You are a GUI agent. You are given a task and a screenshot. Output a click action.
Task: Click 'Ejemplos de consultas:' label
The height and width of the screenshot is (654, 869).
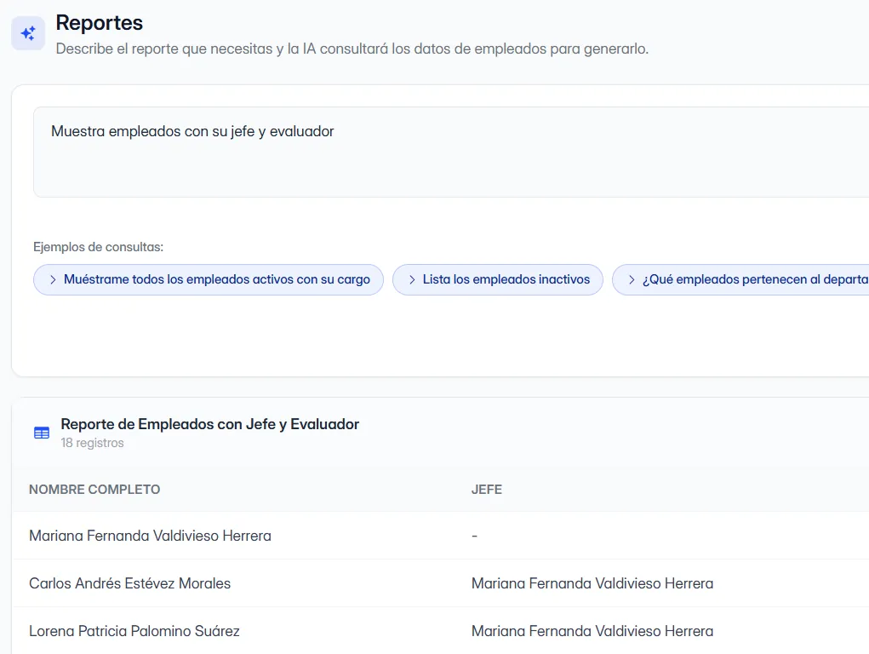pos(98,247)
